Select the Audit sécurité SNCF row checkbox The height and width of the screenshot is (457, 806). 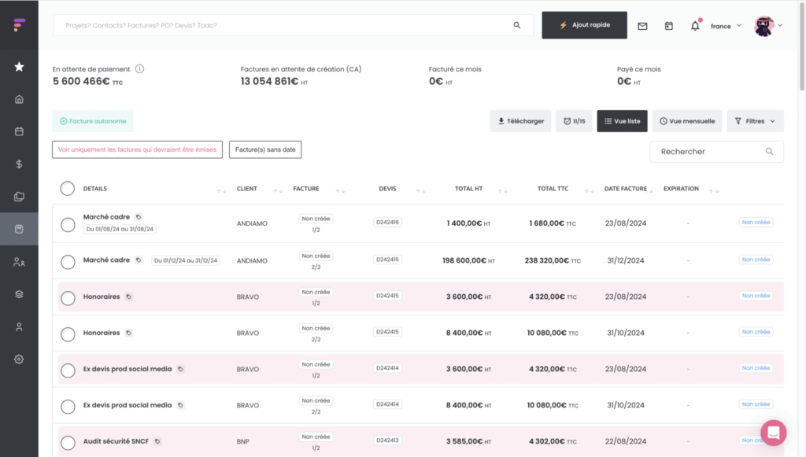68,443
